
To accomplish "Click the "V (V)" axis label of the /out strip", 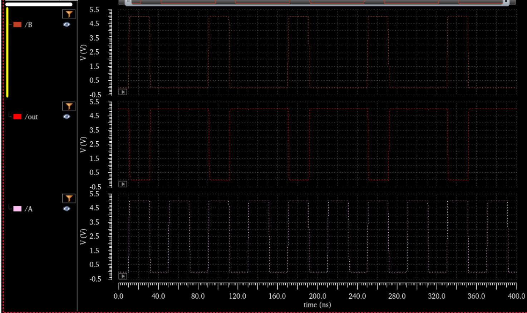I will click(x=83, y=145).
